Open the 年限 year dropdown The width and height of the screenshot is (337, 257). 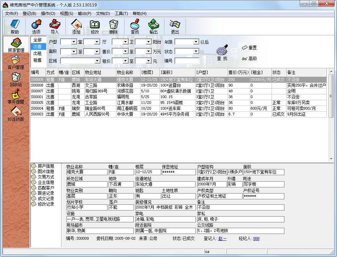tap(196, 42)
